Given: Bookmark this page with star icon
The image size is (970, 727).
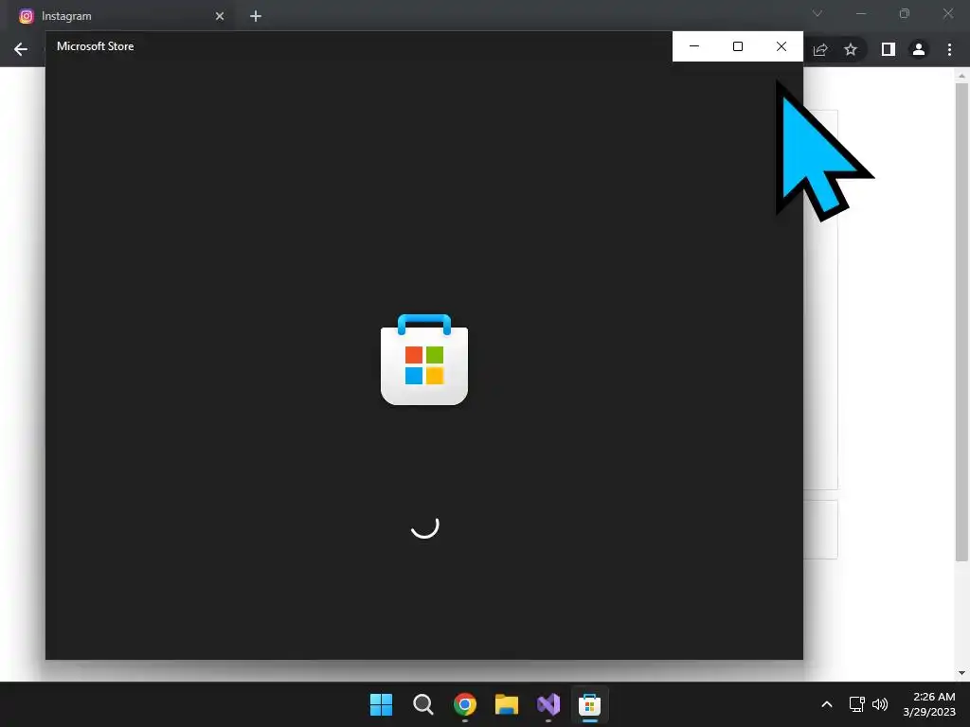Looking at the screenshot, I should (851, 49).
